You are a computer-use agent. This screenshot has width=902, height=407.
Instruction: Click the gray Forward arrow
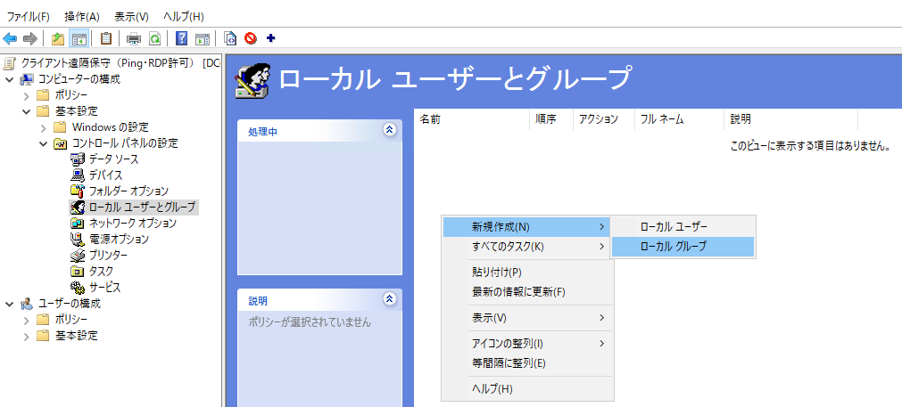point(30,38)
